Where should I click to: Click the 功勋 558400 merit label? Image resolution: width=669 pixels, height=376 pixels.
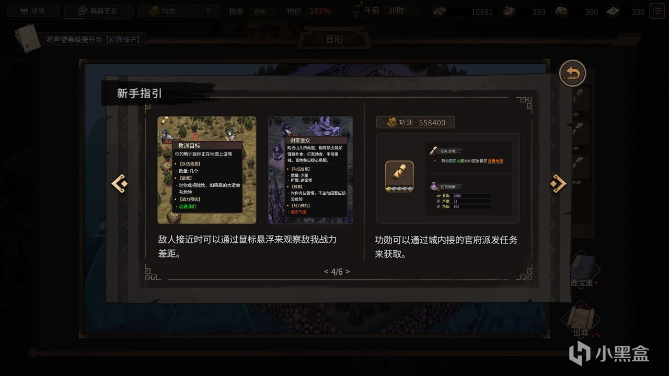click(416, 122)
